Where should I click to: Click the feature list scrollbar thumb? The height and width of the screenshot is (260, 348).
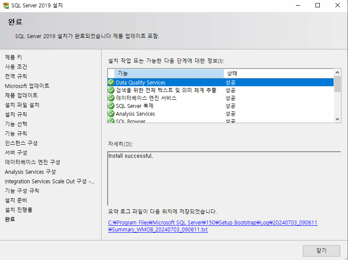tap(337, 84)
